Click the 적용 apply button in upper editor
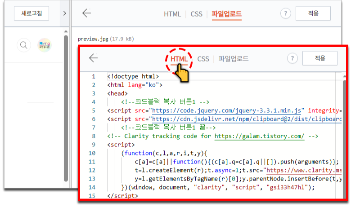This screenshot has height=207, width=351. pos(313,13)
